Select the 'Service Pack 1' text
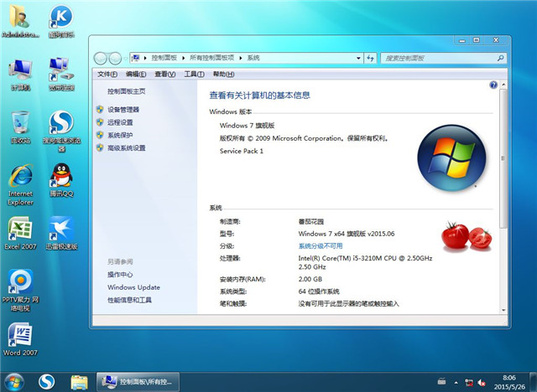The image size is (537, 392). click(242, 151)
